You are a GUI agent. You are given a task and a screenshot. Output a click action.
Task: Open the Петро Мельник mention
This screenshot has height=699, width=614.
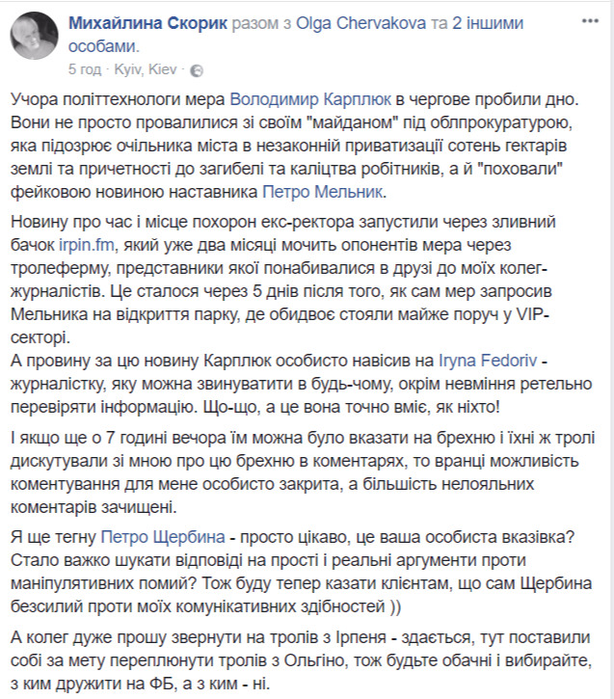[323, 192]
